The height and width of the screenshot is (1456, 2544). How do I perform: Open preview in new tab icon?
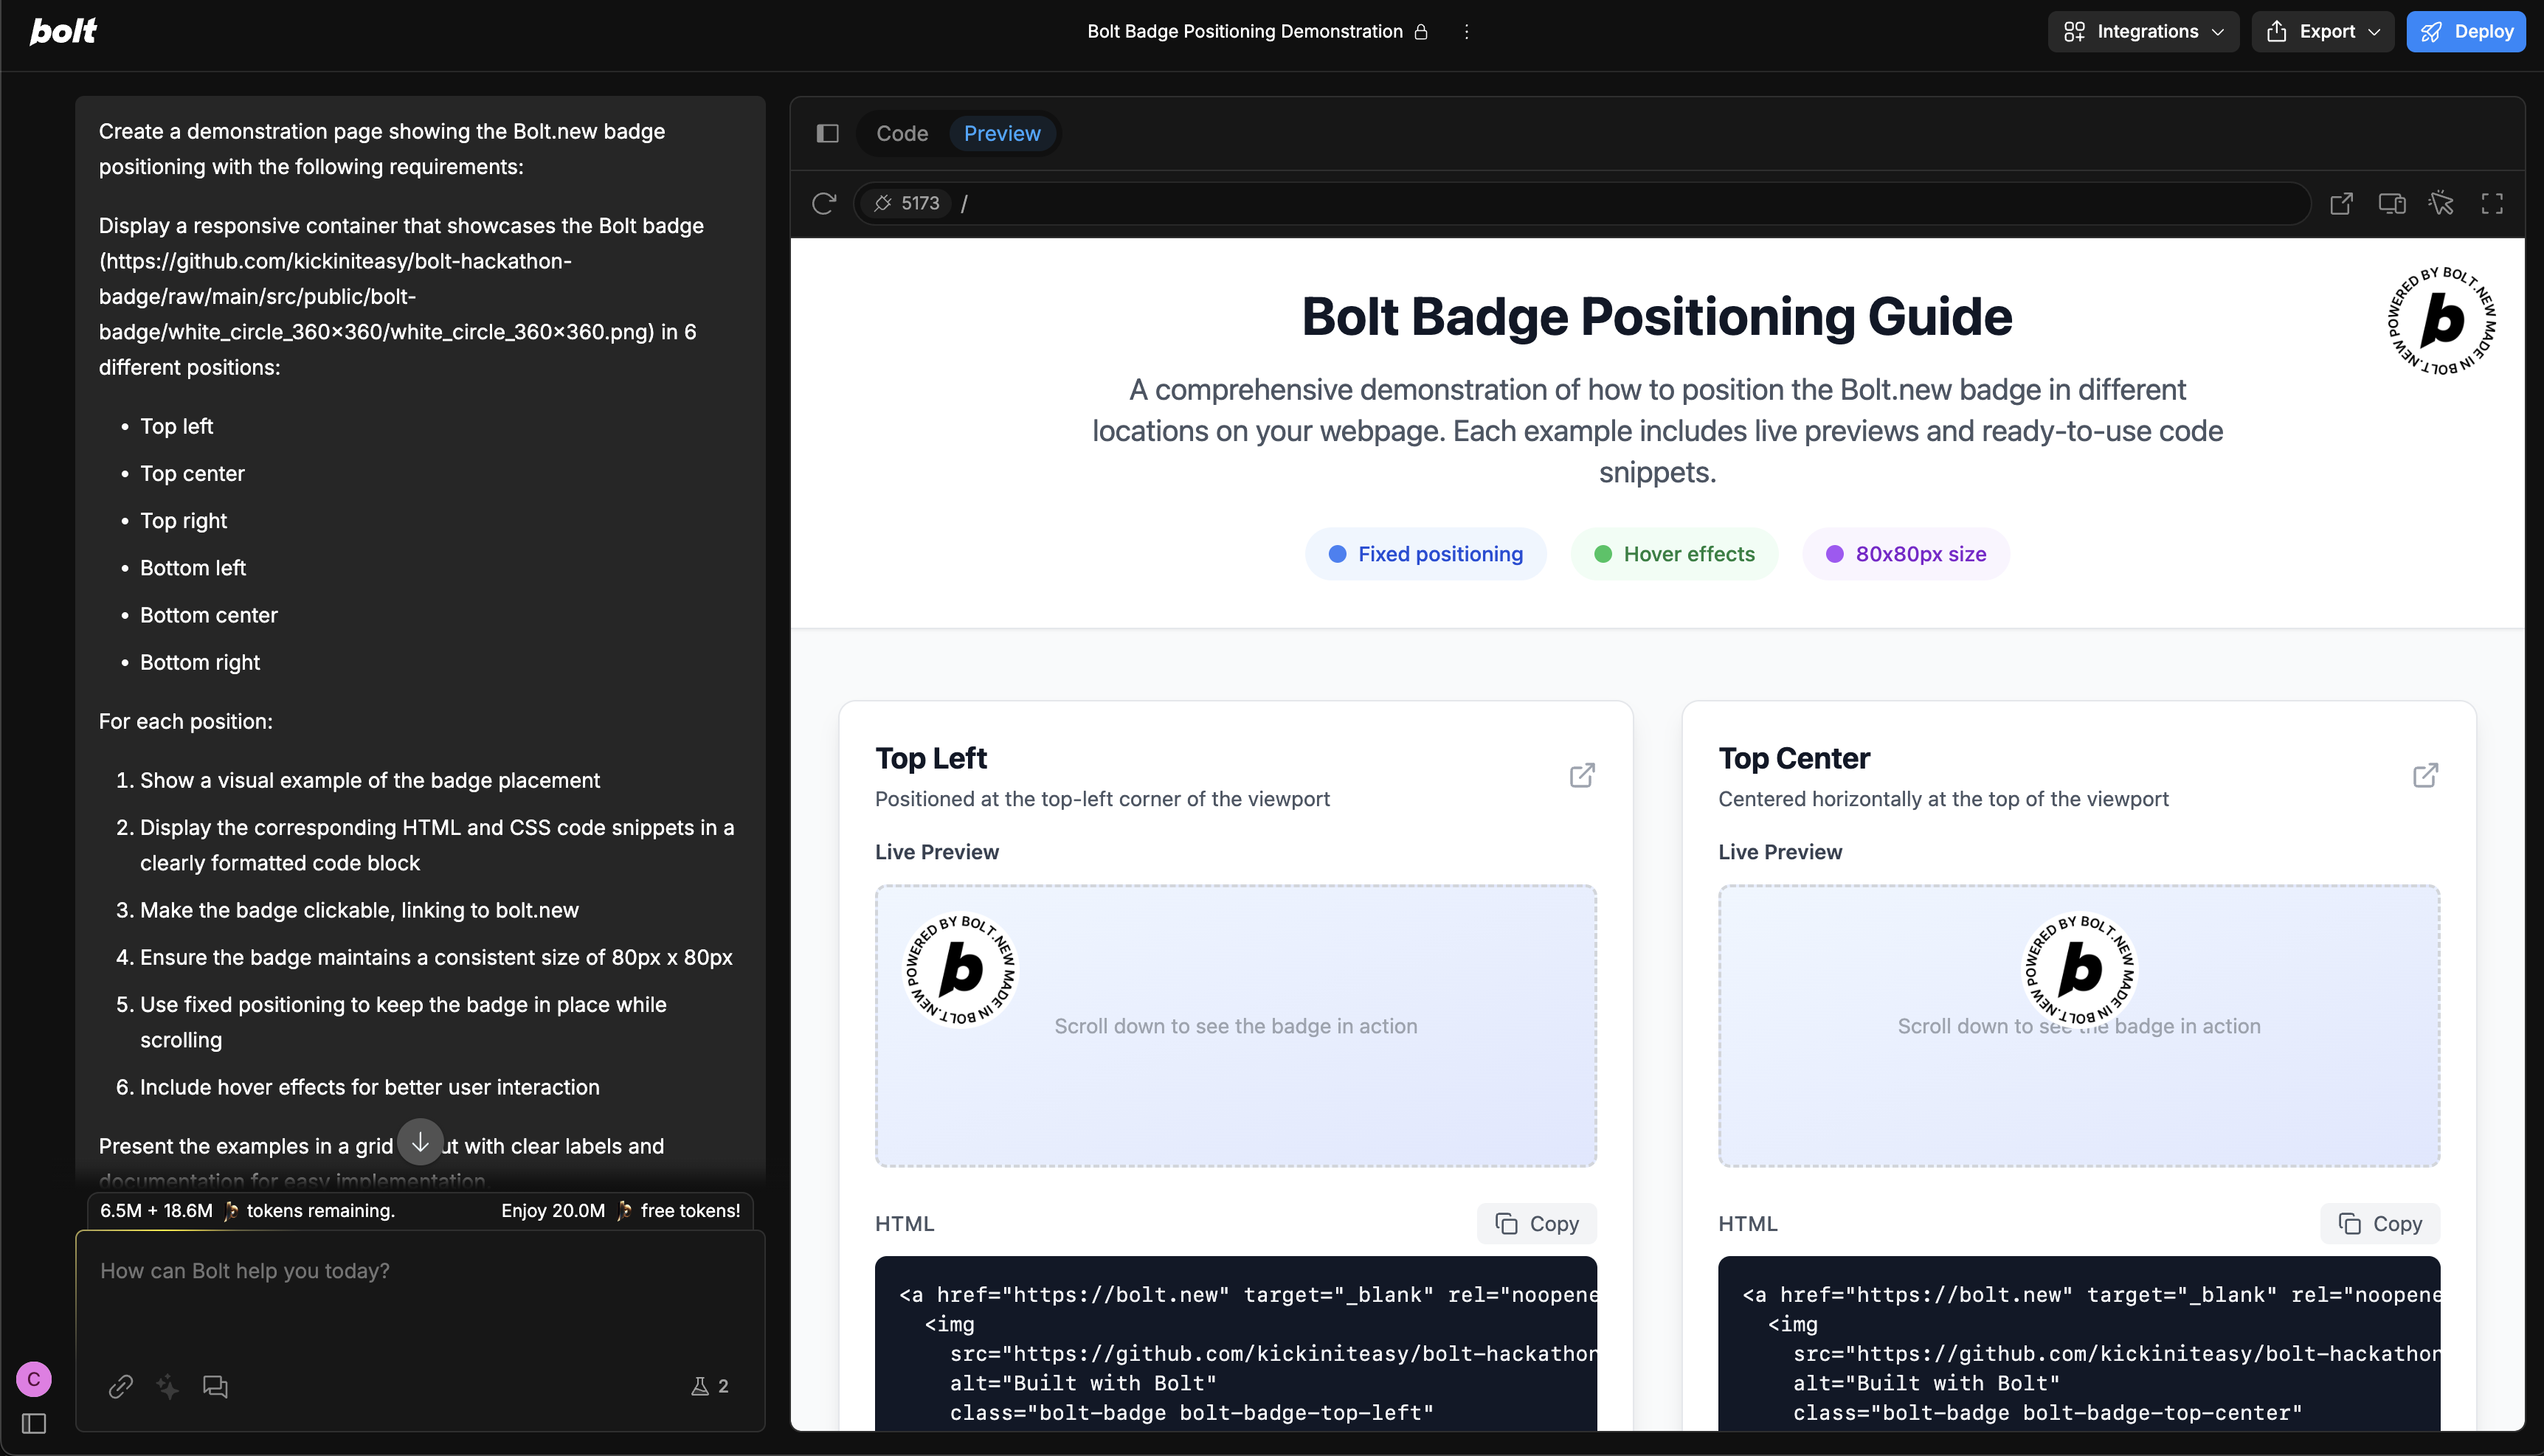click(2341, 203)
